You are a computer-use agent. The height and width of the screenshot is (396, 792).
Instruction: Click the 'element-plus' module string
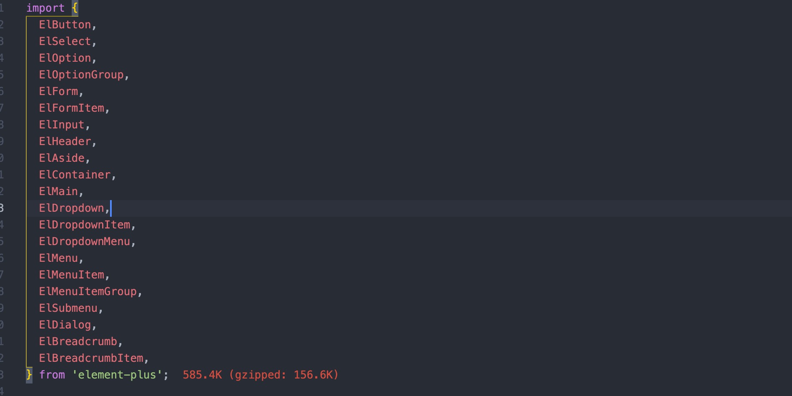[117, 375]
